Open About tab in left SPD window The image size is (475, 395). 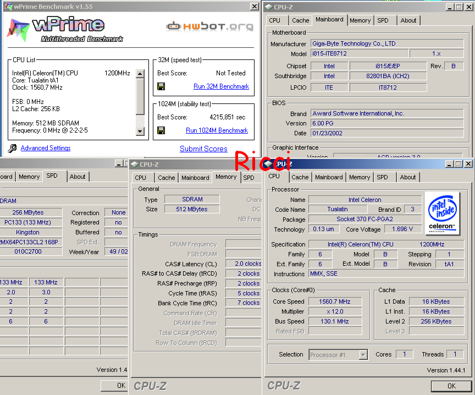[x=78, y=177]
